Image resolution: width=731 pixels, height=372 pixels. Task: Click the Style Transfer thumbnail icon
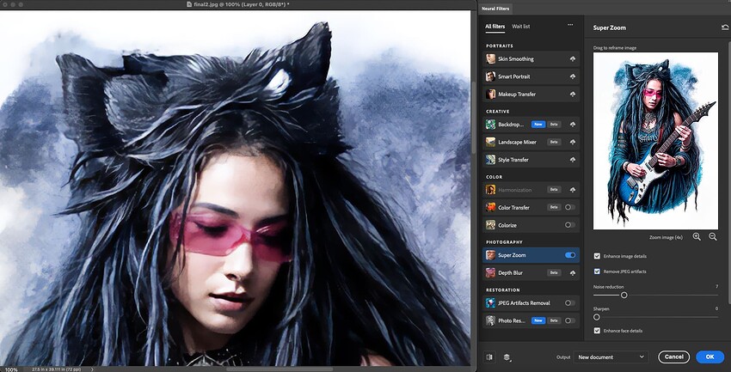coord(490,160)
